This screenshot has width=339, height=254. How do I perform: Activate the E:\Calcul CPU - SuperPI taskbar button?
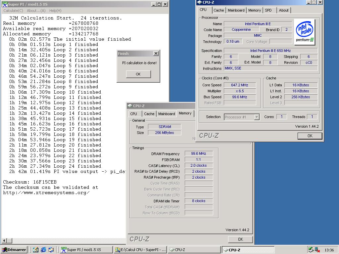140,250
